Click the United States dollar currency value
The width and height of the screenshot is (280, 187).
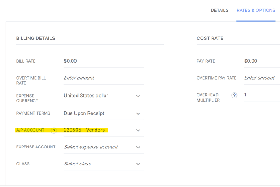point(86,96)
